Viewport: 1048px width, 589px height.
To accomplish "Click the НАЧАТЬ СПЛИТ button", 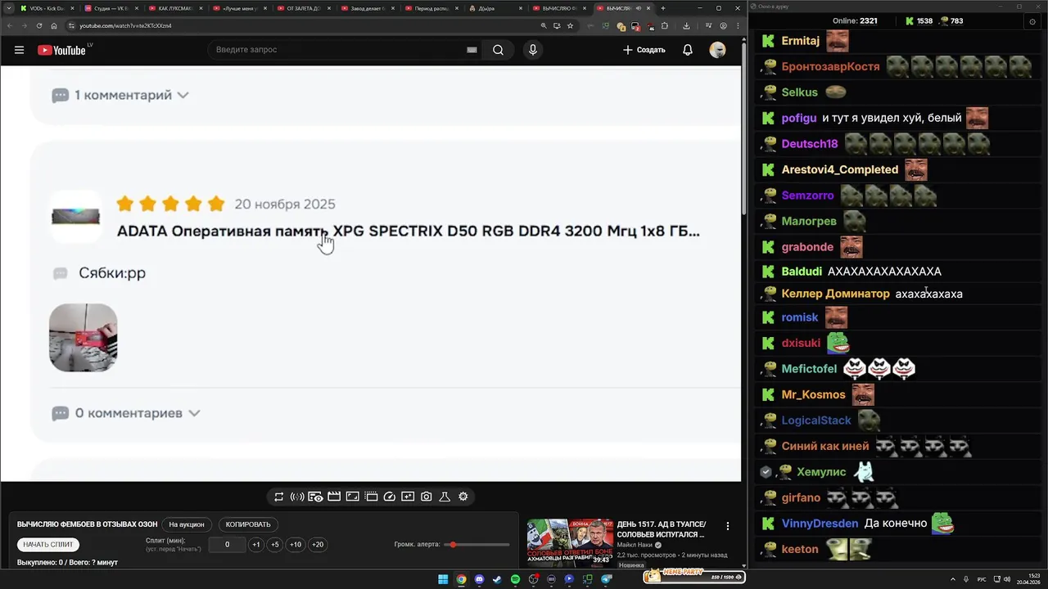I will (x=48, y=544).
